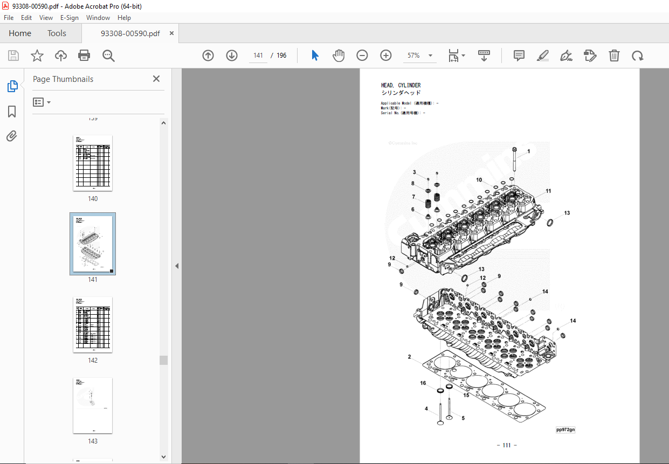Open the Sign document pen icon
Image resolution: width=669 pixels, height=464 pixels.
[566, 56]
